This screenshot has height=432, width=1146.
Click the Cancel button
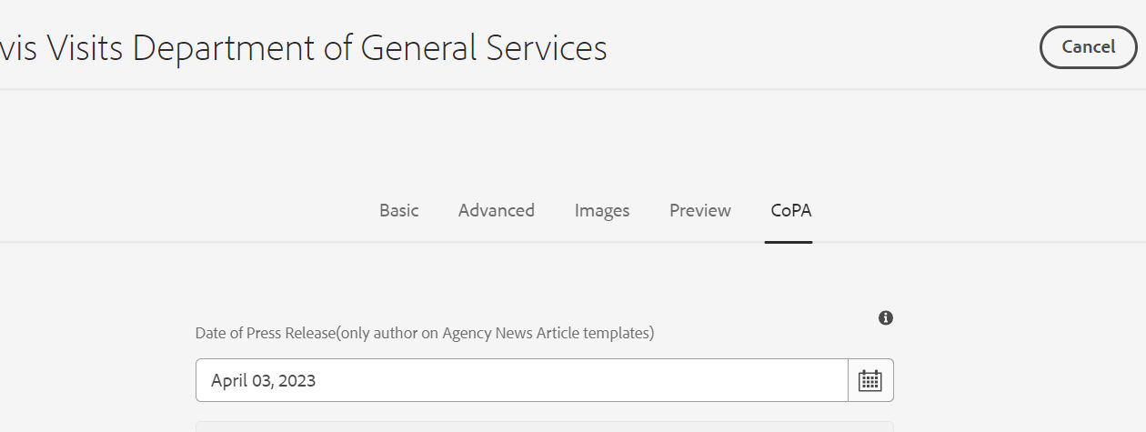tap(1088, 46)
